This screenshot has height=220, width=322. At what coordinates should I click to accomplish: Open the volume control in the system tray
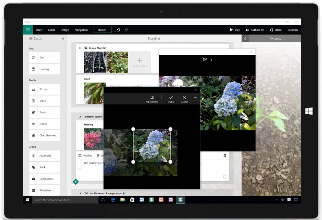pyautogui.click(x=282, y=200)
